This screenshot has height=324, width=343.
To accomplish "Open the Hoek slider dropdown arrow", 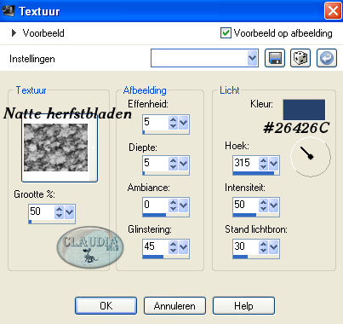I will click(x=273, y=164).
